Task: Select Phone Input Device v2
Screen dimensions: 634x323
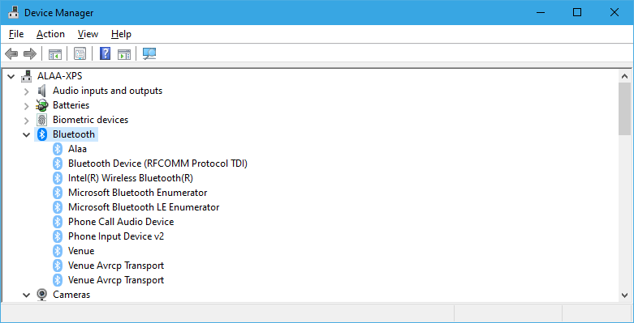Action: tap(116, 236)
